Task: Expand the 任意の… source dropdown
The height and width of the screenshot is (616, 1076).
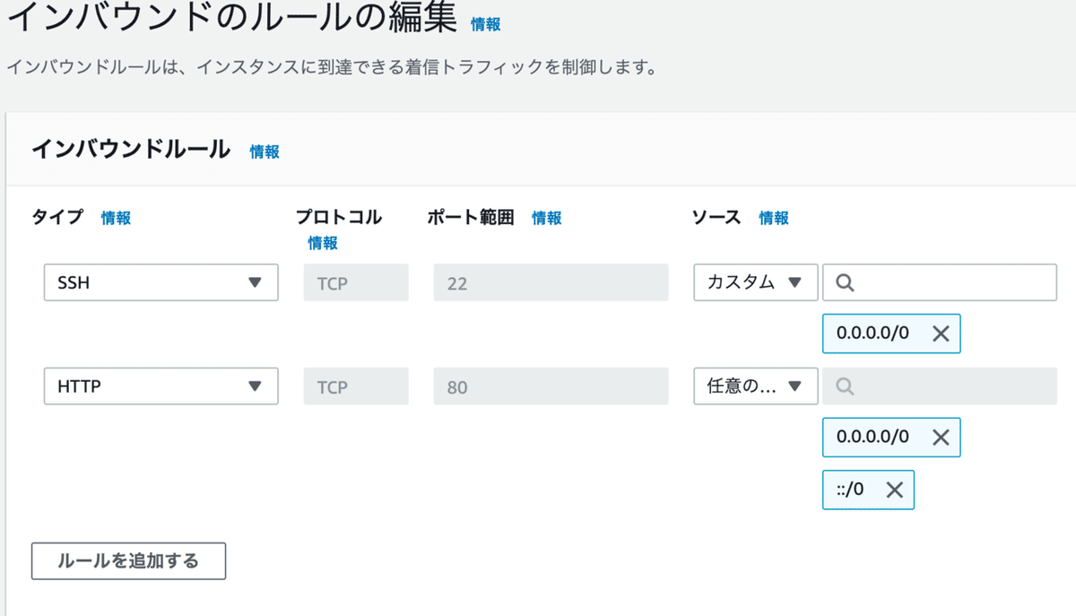Action: [x=755, y=386]
